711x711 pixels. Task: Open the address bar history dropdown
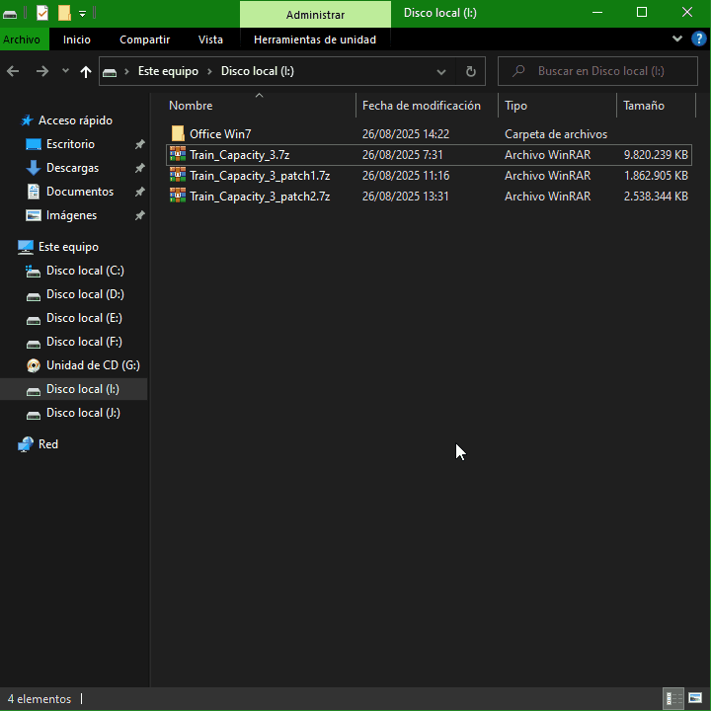point(441,71)
